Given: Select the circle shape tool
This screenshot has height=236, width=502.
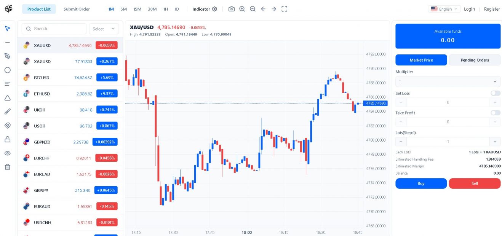Looking at the screenshot, I should [7, 70].
